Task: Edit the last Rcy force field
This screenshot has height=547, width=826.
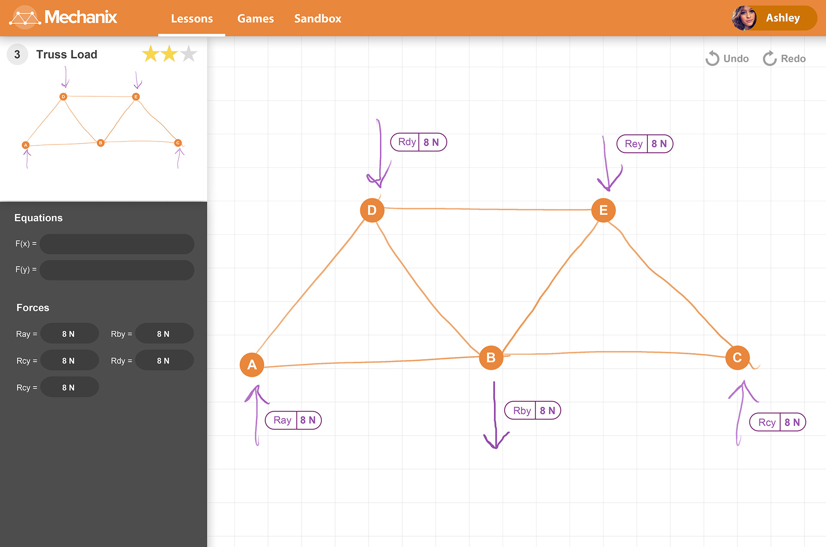Action: pos(69,387)
